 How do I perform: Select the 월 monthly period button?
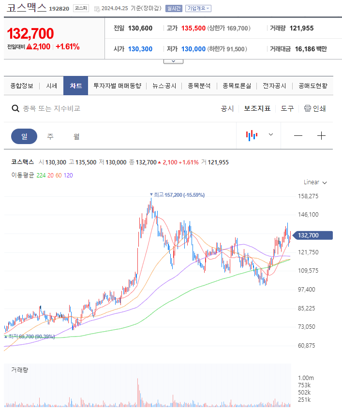click(x=76, y=136)
